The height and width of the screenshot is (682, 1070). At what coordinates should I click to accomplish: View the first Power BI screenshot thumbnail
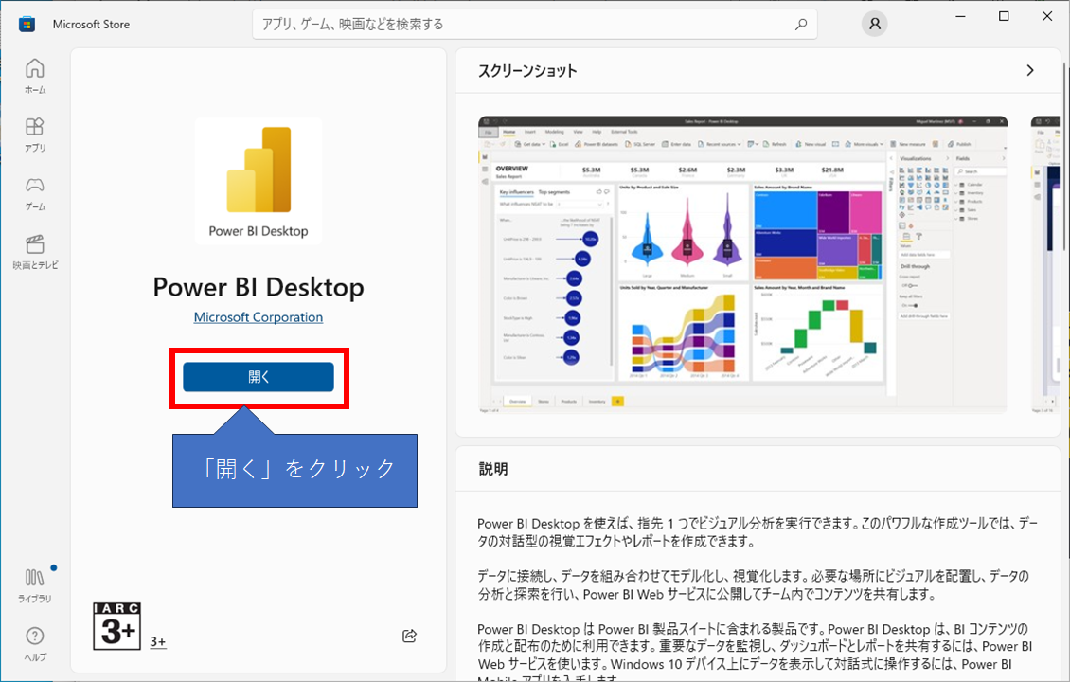click(x=742, y=264)
